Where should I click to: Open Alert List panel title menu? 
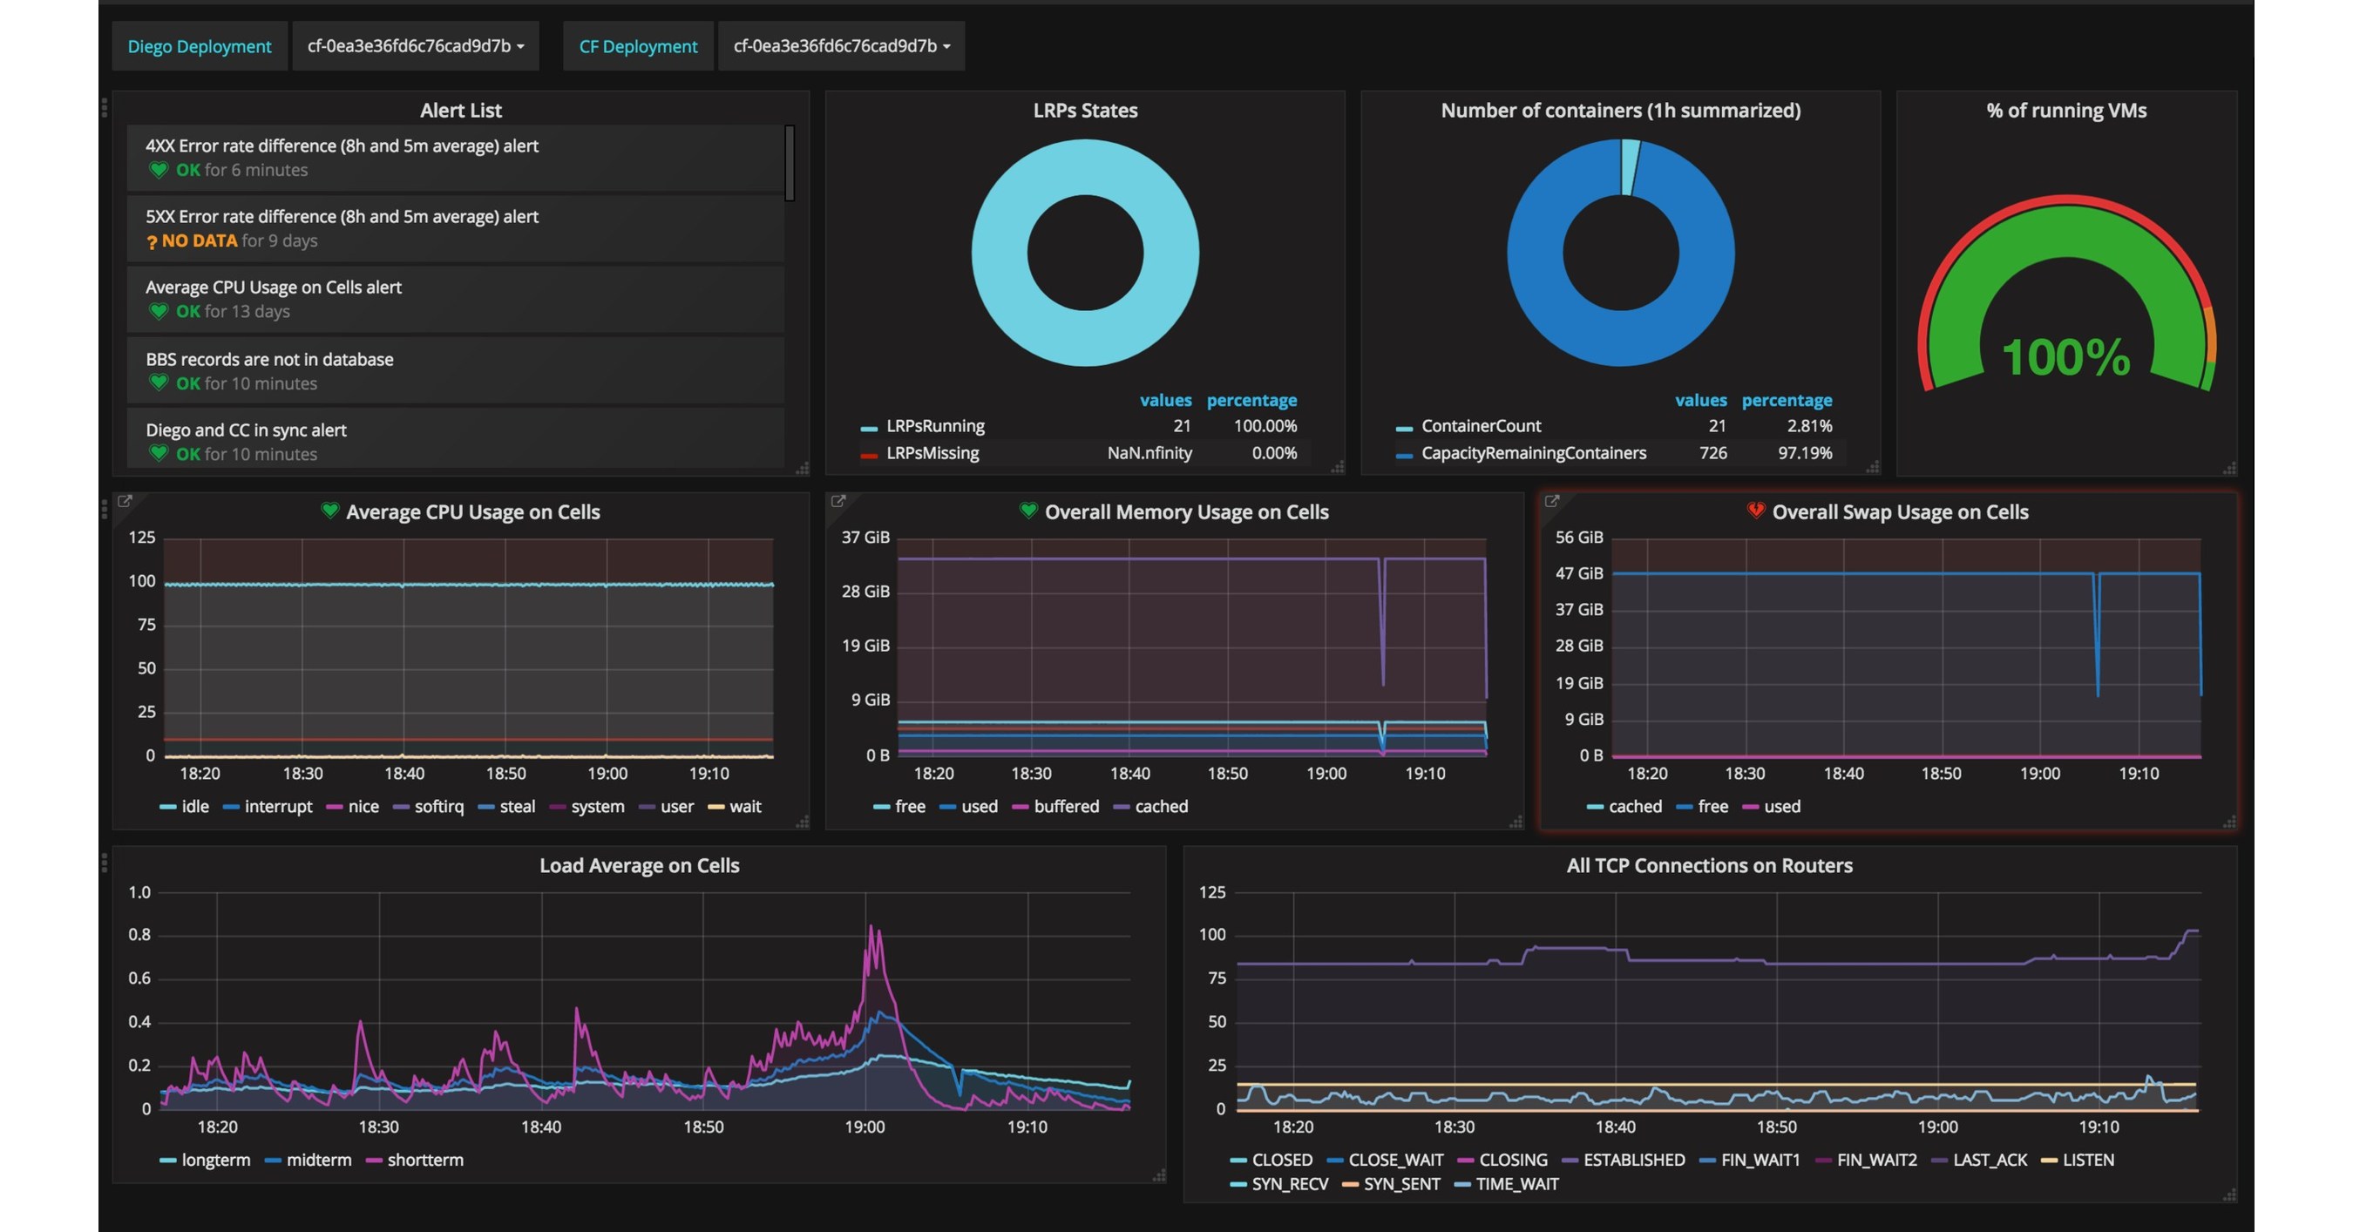[x=460, y=111]
